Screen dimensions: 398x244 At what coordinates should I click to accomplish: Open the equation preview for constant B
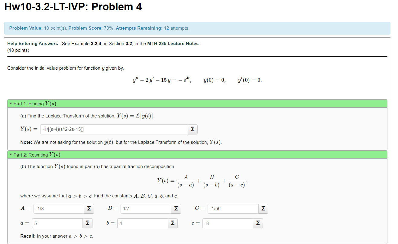click(176, 208)
